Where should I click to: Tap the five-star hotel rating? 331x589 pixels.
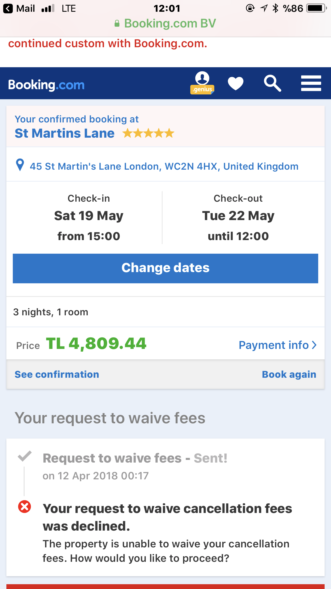[148, 133]
